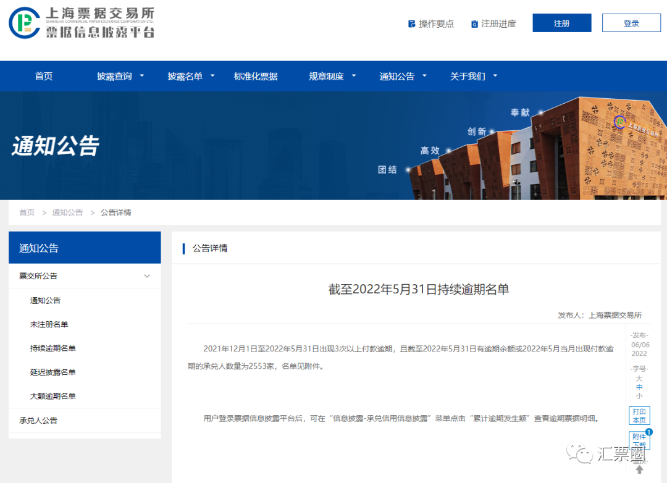
Task: Expand the 披露名单 dropdown arrow
Action: coord(212,76)
